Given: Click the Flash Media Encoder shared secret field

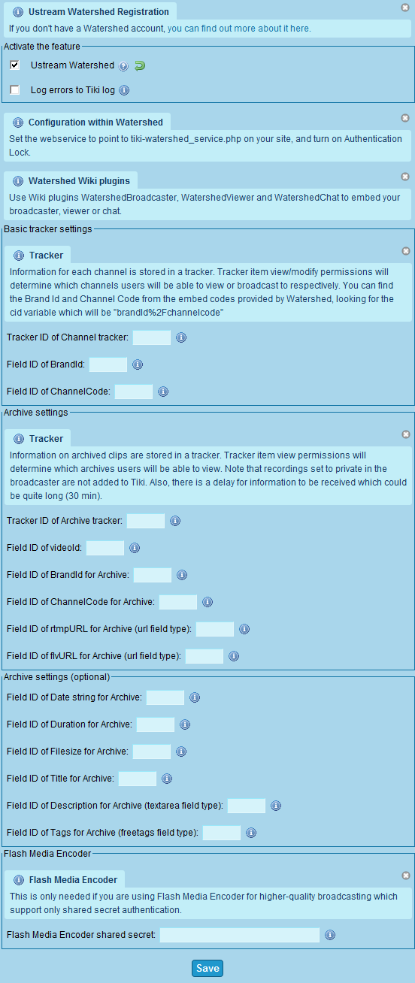Looking at the screenshot, I should tap(240, 935).
